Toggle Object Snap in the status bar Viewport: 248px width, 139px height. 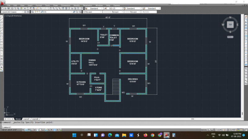38,130
